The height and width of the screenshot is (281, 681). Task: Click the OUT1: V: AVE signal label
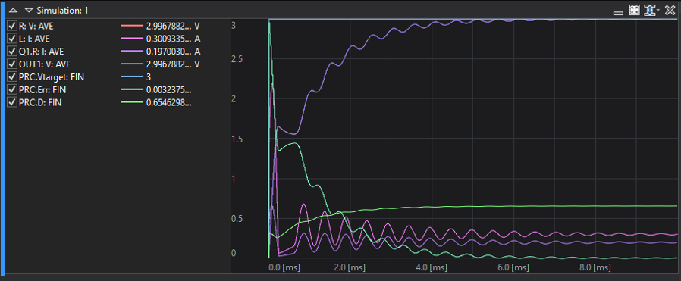45,64
